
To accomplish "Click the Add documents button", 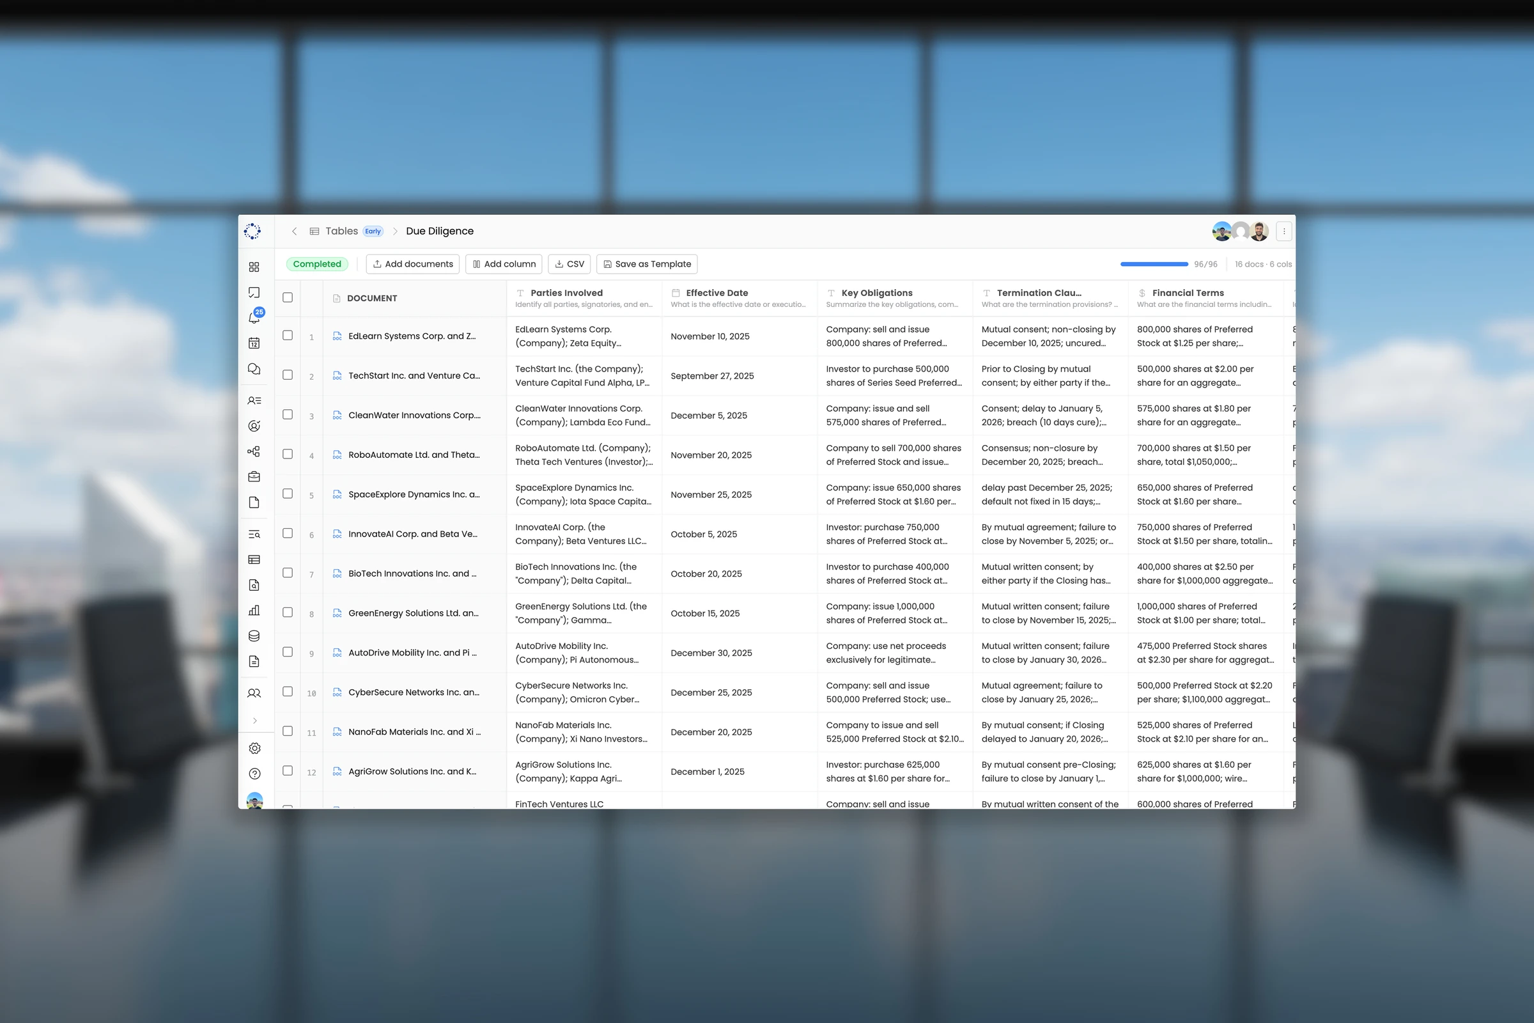I will click(x=413, y=264).
